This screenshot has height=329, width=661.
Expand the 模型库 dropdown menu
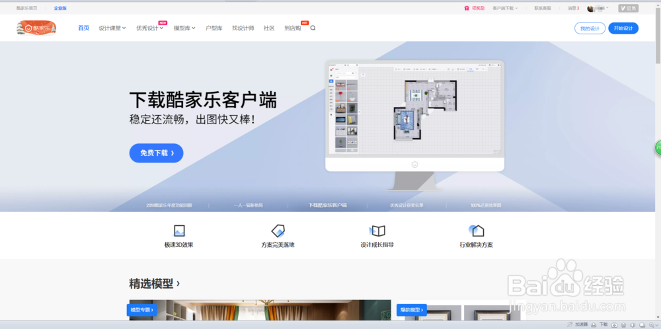[x=184, y=28]
